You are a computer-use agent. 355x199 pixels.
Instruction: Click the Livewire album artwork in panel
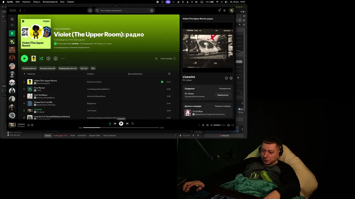(208, 48)
